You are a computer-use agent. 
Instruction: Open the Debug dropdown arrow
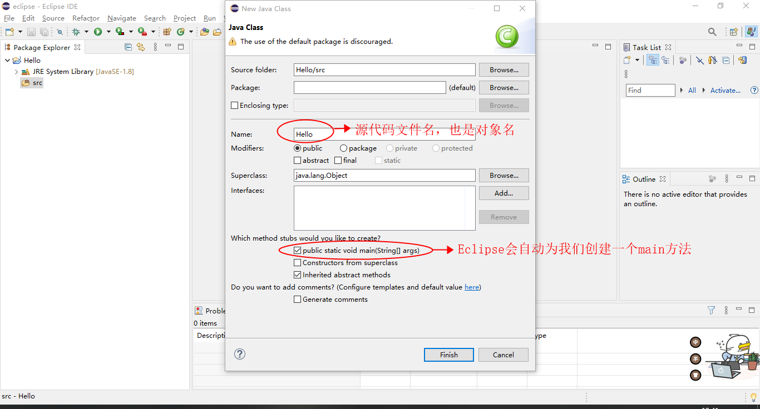coord(86,32)
